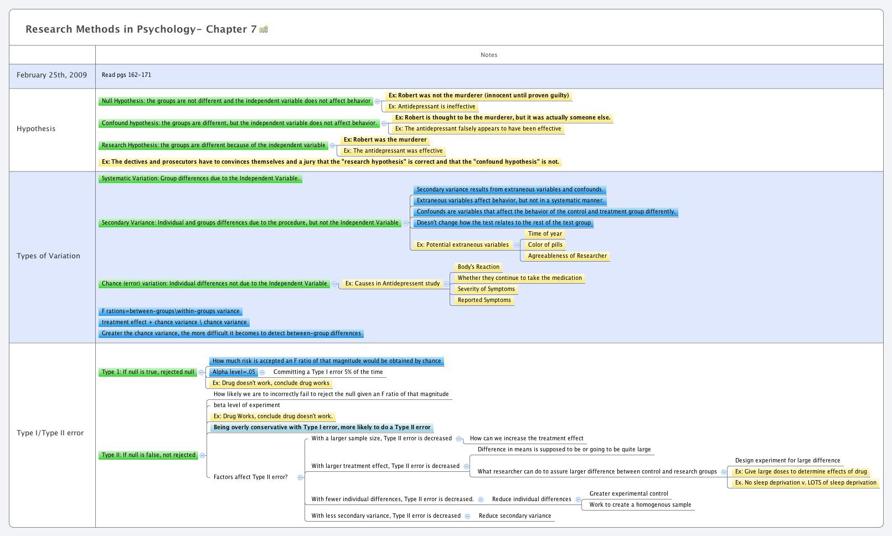Select the Hypothesis row header
This screenshot has width=892, height=536.
(36, 128)
